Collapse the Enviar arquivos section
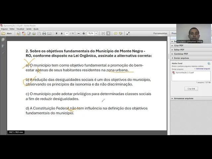212x159 pixels. pos(191,58)
